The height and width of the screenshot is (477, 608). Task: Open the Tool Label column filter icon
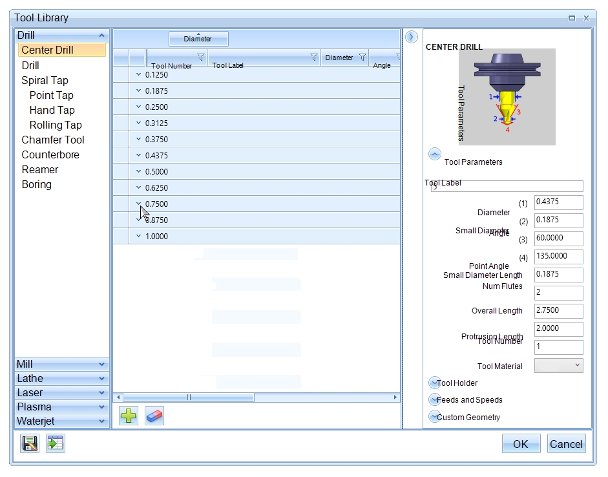314,58
